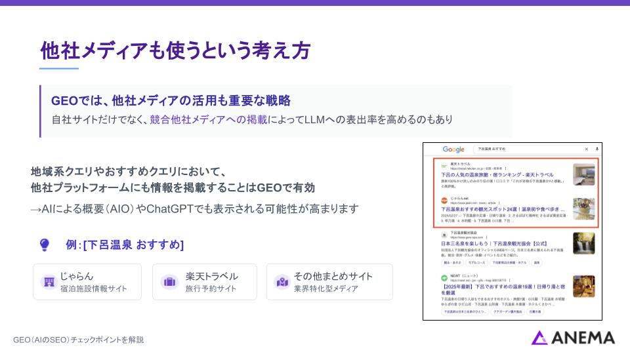Click the slide title 他社メディアも使うという考え方

175,50
